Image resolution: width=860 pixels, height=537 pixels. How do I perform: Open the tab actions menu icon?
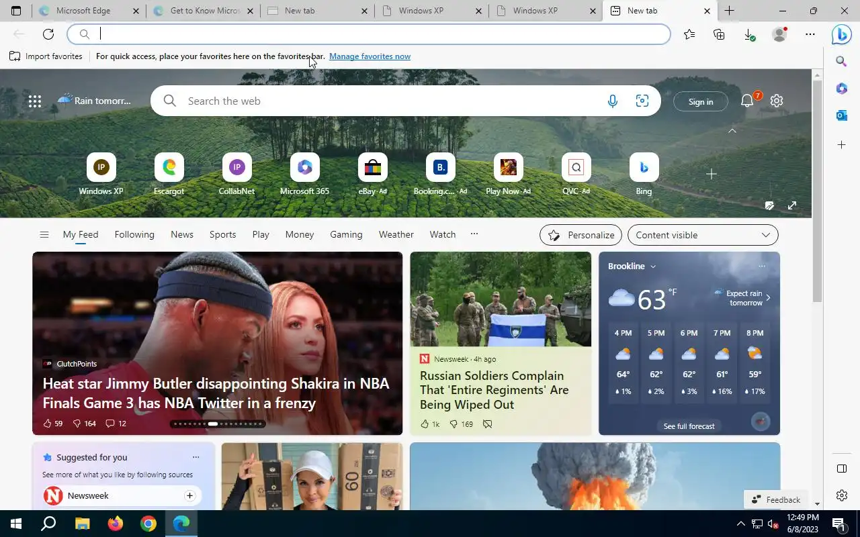point(16,11)
